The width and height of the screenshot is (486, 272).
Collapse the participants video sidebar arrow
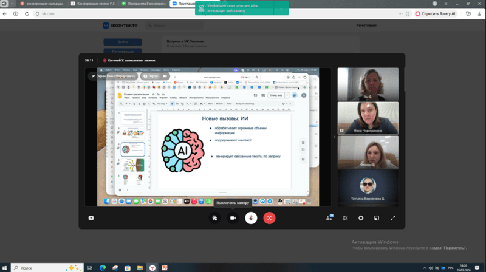coord(334,137)
